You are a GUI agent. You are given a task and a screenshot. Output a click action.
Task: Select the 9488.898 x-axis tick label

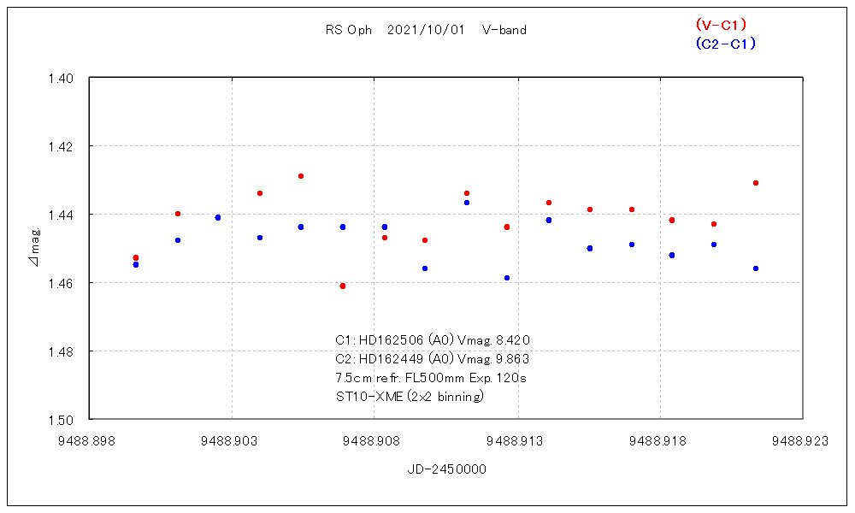click(91, 441)
